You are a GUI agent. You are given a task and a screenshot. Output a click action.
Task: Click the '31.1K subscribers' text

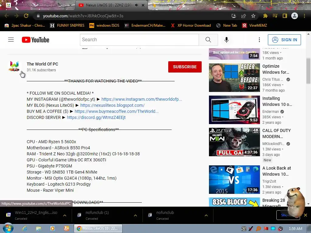pos(41,70)
